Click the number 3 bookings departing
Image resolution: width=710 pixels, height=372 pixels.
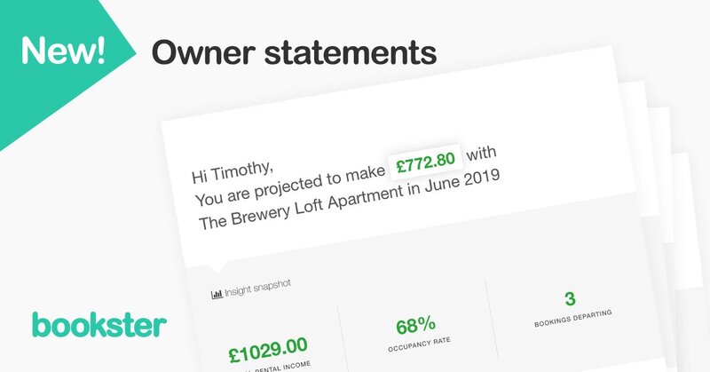[x=570, y=298]
